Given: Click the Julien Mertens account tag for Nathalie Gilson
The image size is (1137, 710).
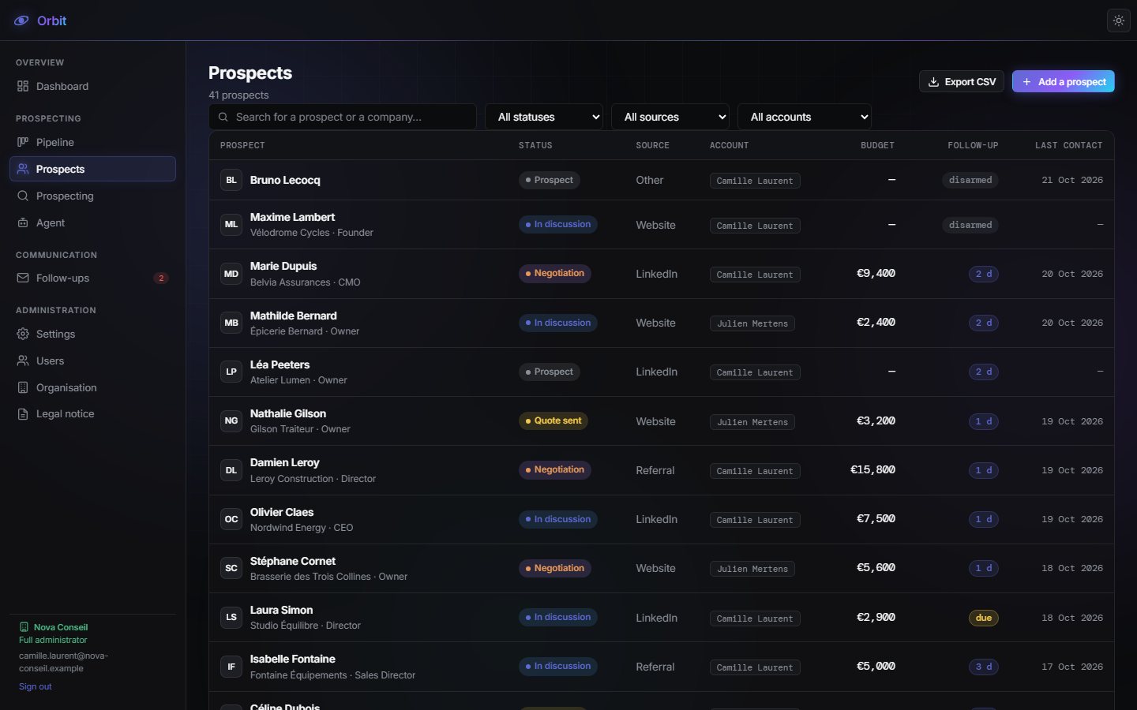Looking at the screenshot, I should point(752,422).
